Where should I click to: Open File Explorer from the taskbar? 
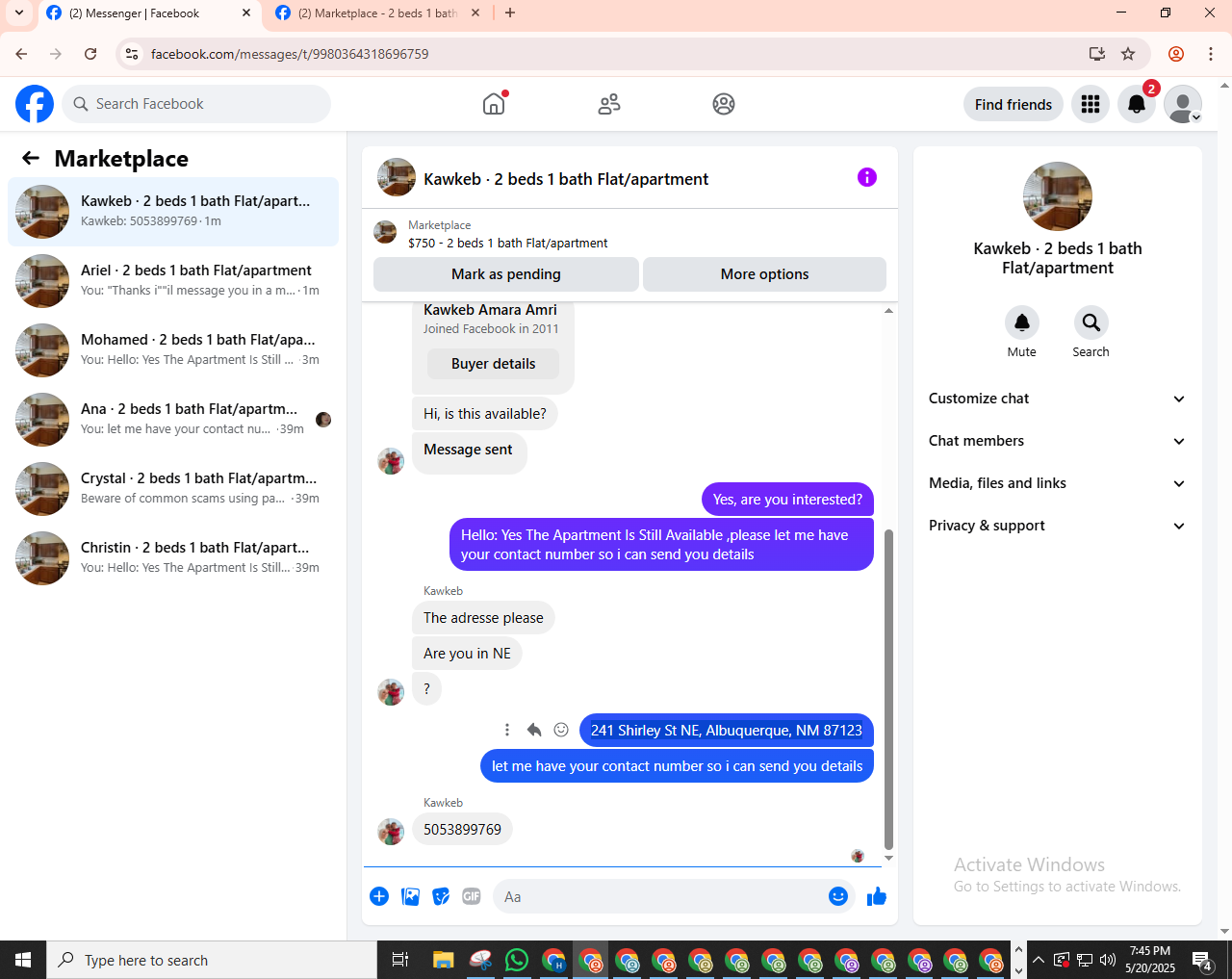coord(443,960)
